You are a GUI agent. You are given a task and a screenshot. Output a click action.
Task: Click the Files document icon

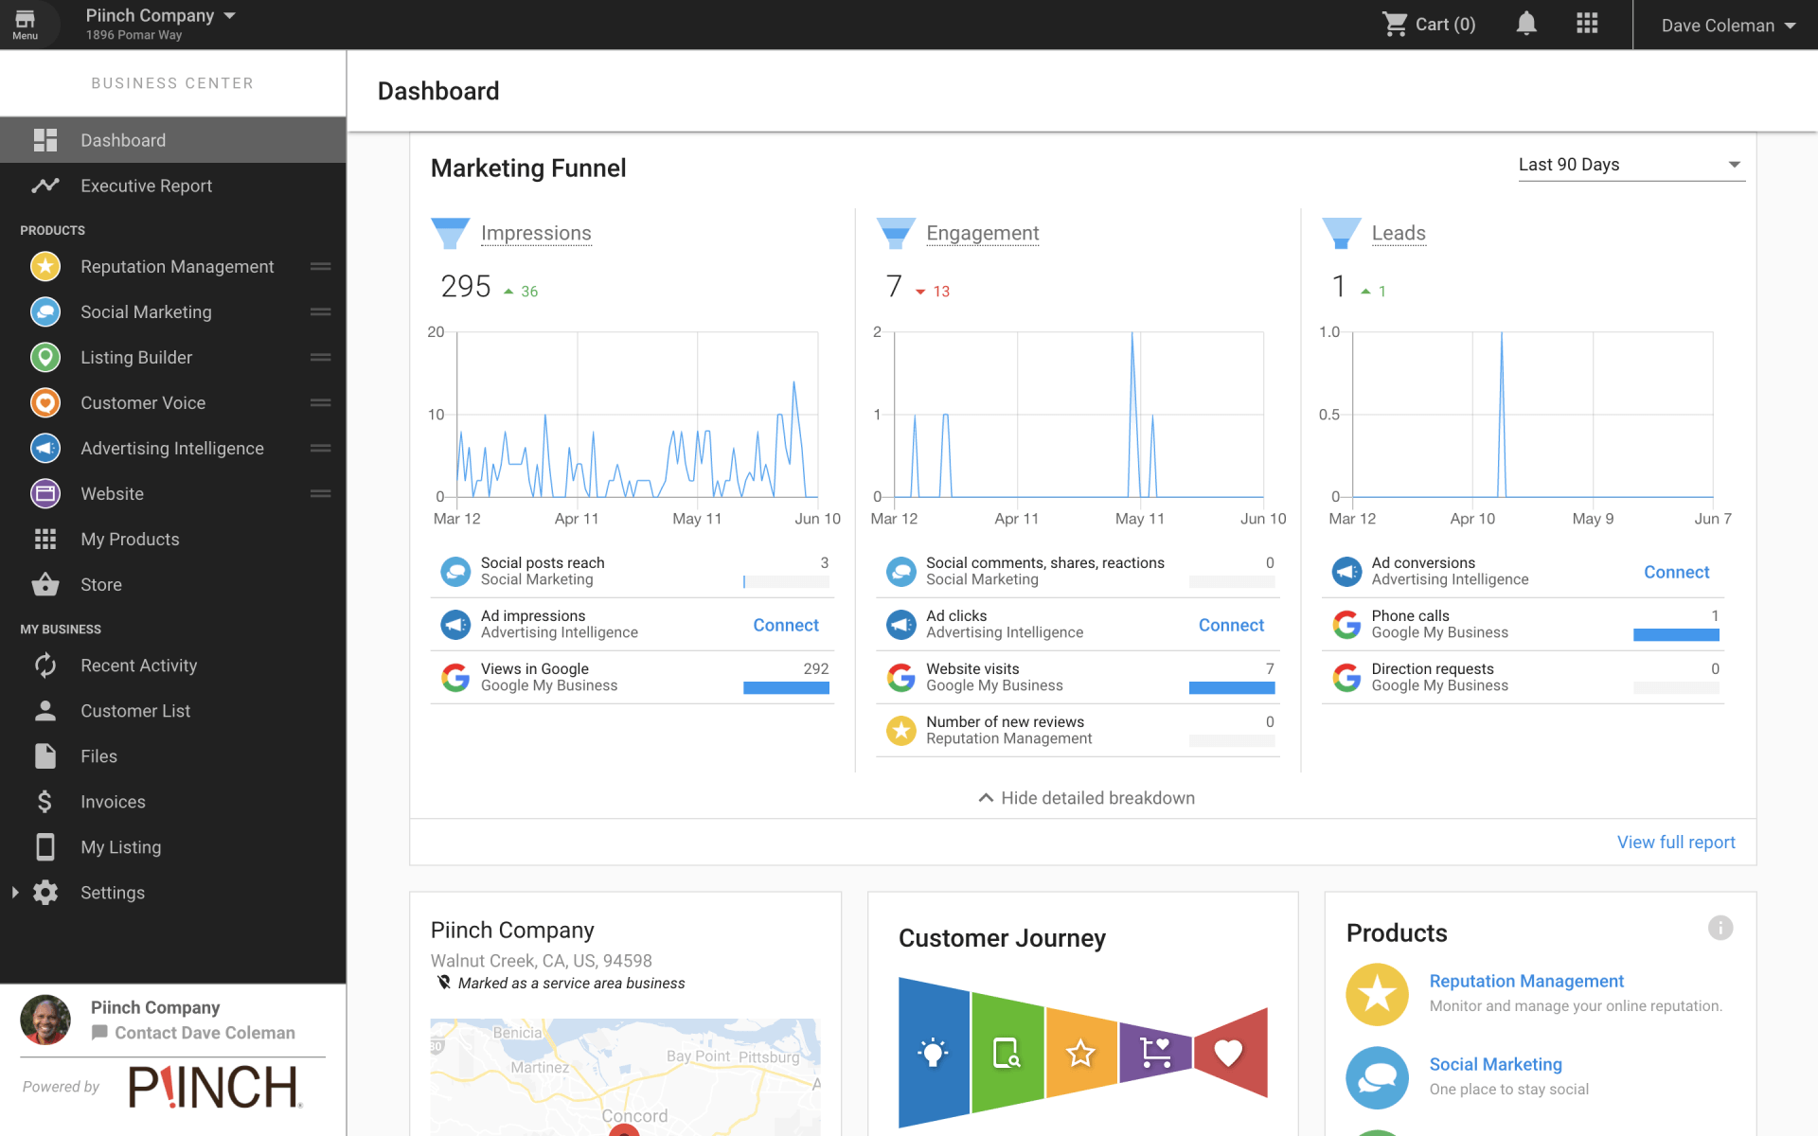point(45,756)
